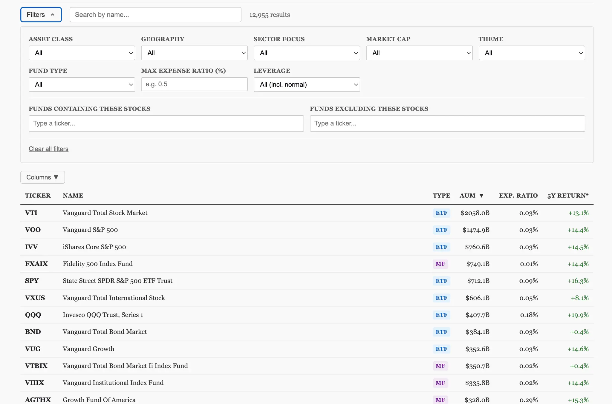The height and width of the screenshot is (404, 612).
Task: Select Growth Fund Of America name
Action: click(99, 400)
